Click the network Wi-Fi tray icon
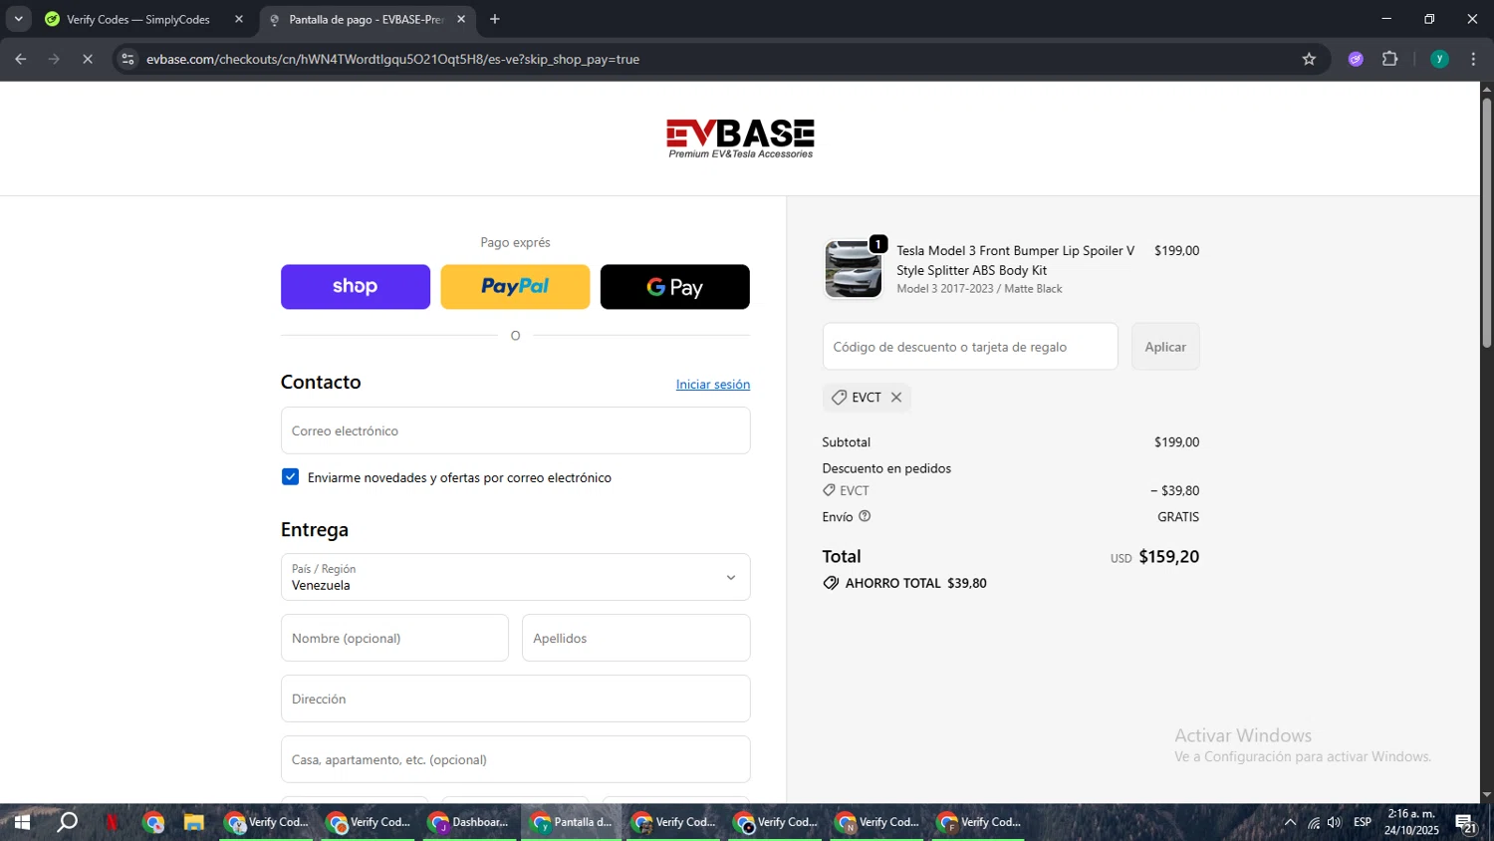 pyautogui.click(x=1314, y=822)
